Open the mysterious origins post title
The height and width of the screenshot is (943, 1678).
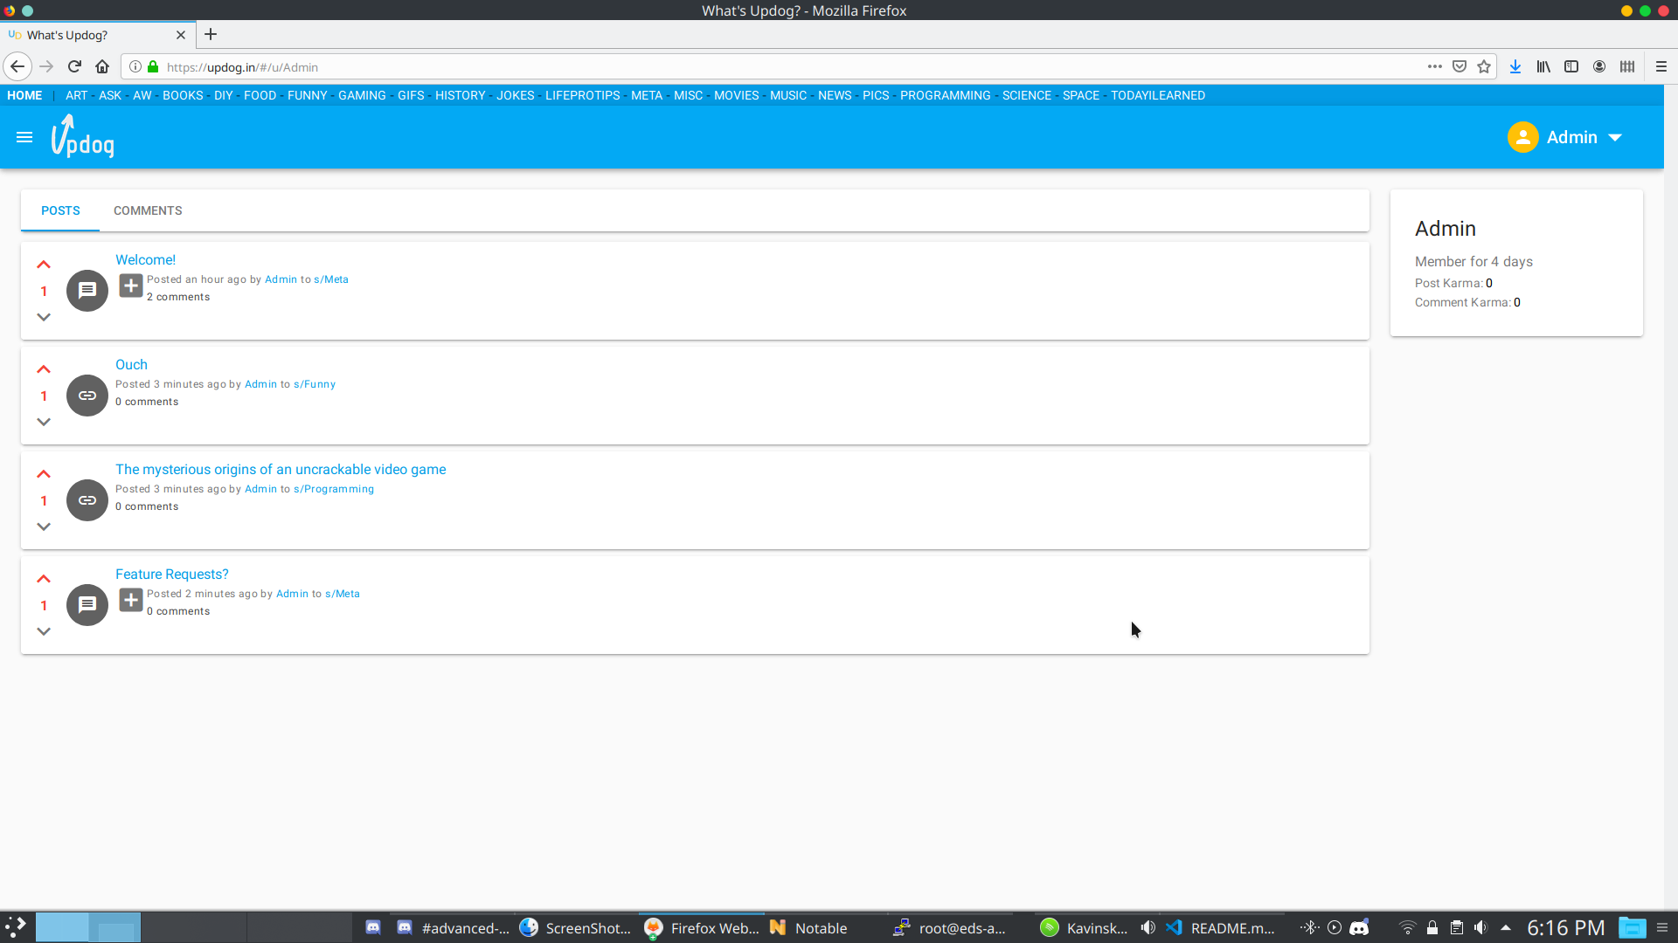coord(281,469)
